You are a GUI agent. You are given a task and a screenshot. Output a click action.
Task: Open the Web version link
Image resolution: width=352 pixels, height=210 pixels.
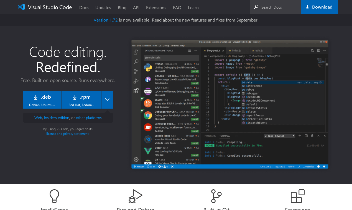coord(38,118)
